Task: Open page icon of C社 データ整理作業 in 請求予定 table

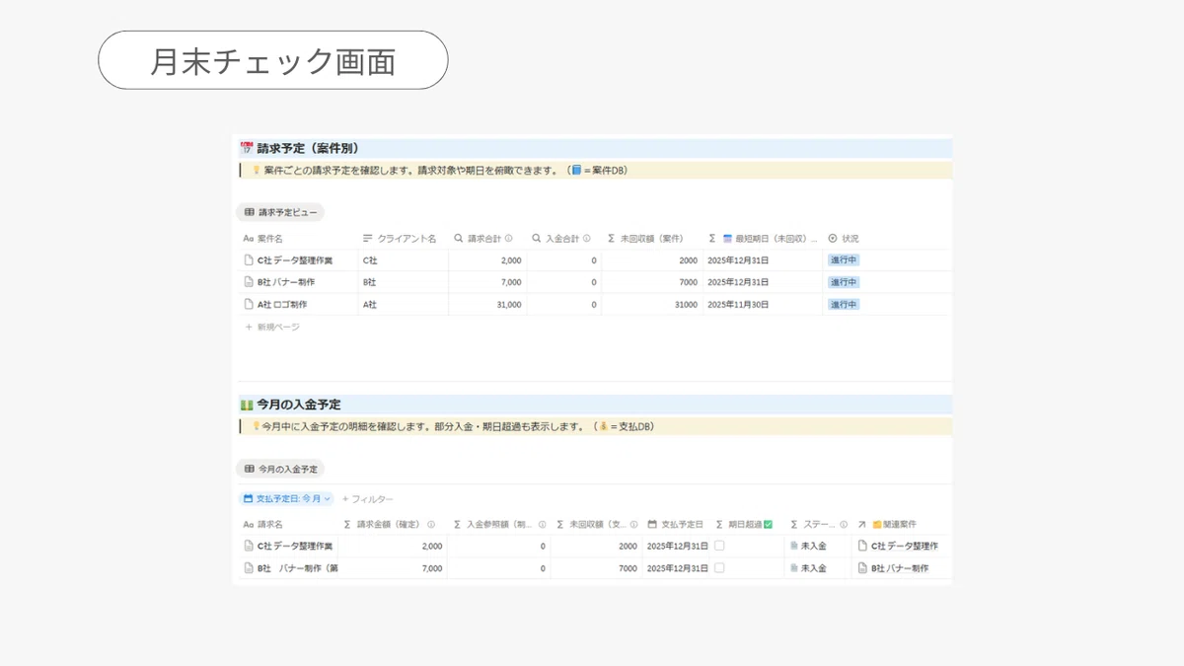Action: 249,260
